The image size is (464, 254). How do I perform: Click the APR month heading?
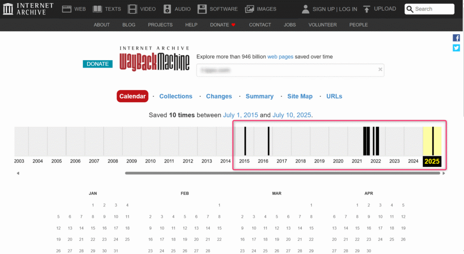(369, 193)
